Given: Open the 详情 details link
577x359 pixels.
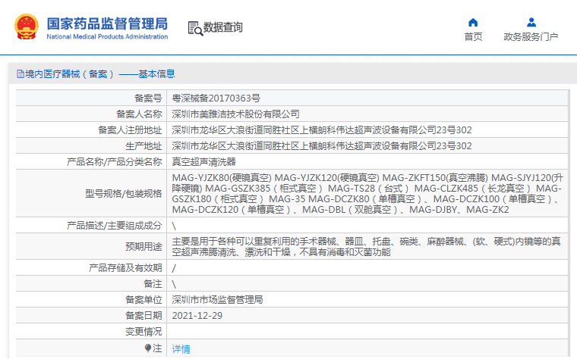Looking at the screenshot, I should (181, 348).
